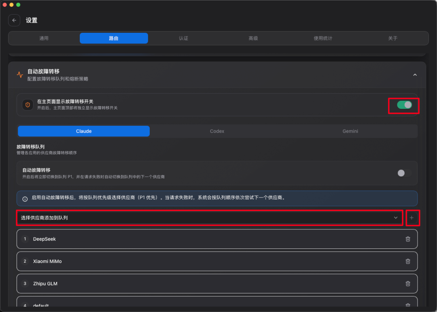Select the Gemini app tab
Image resolution: width=437 pixels, height=312 pixels.
[350, 131]
